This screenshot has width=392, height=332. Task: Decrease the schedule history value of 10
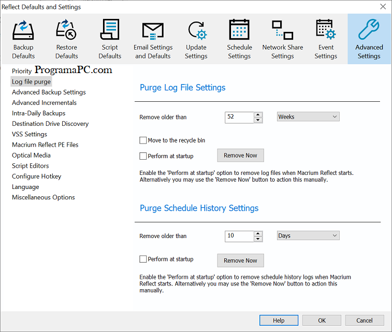(258, 239)
